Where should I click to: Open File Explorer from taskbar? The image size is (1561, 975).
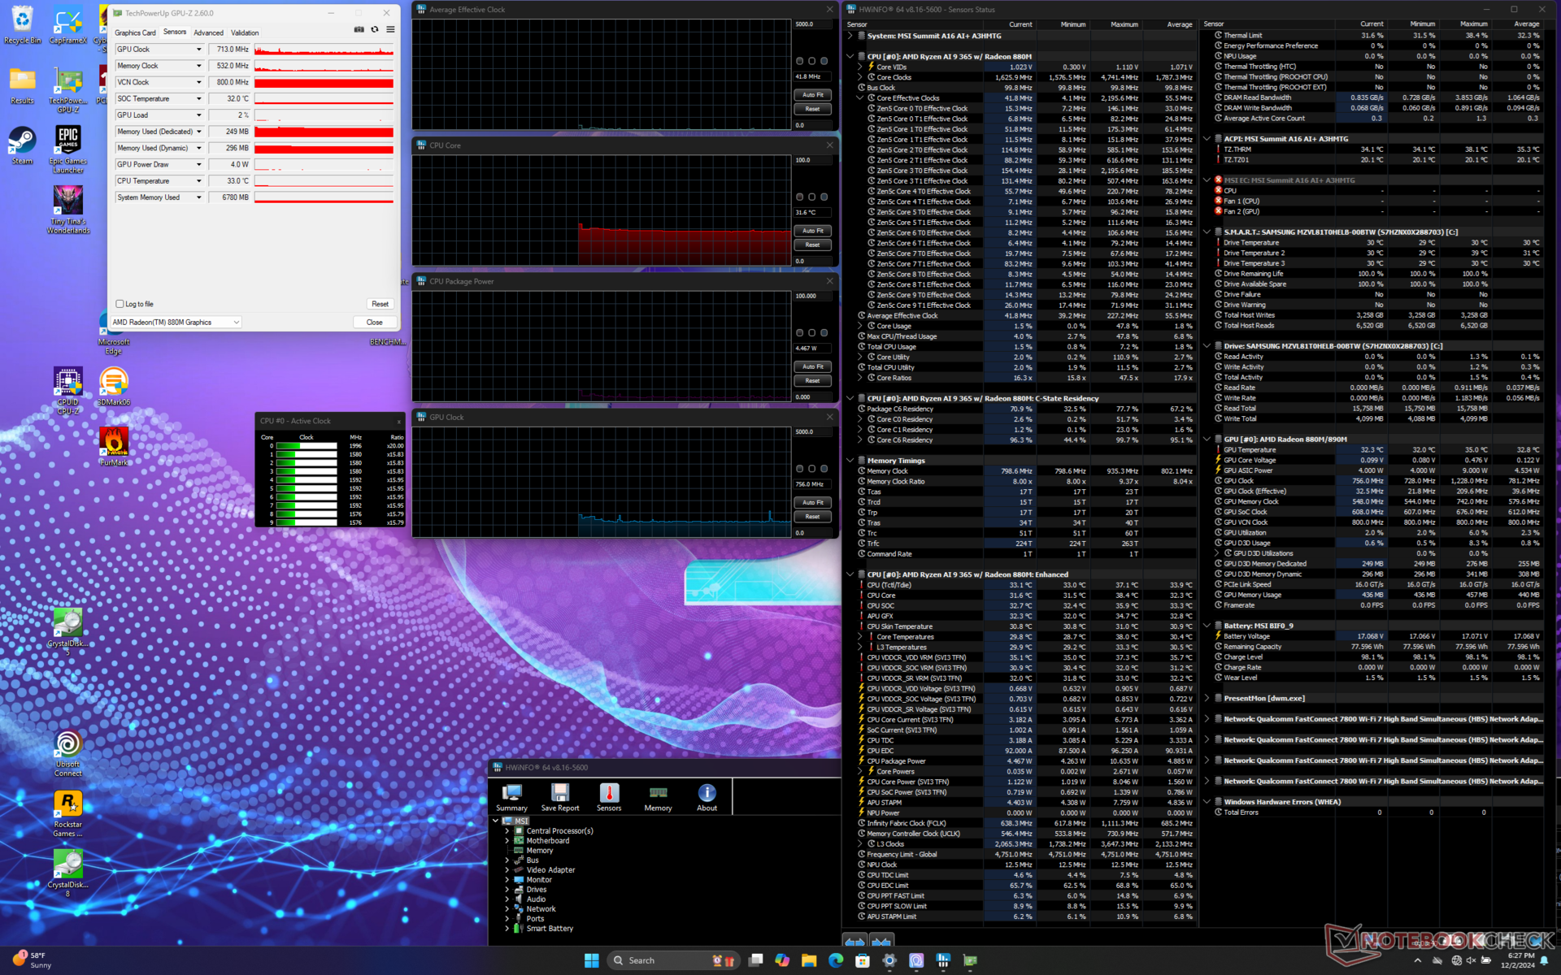pos(809,960)
